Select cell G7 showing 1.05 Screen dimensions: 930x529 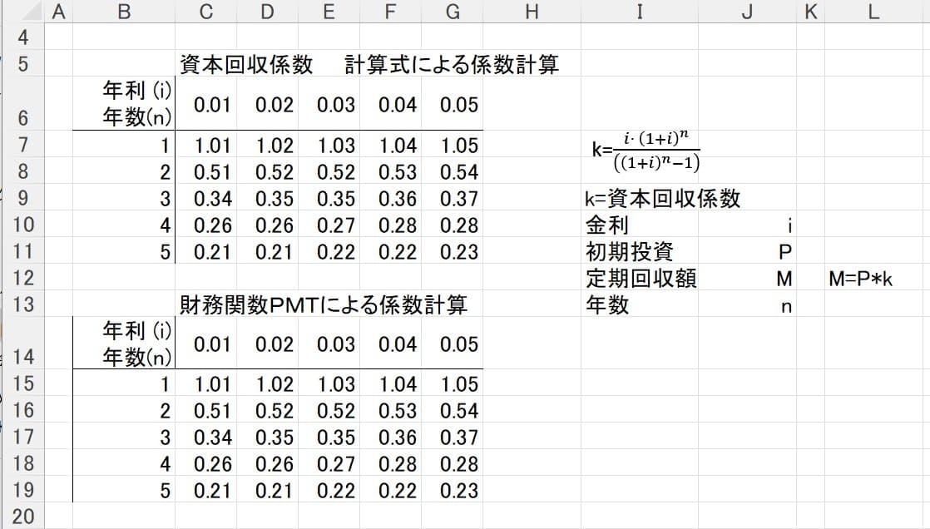(459, 146)
